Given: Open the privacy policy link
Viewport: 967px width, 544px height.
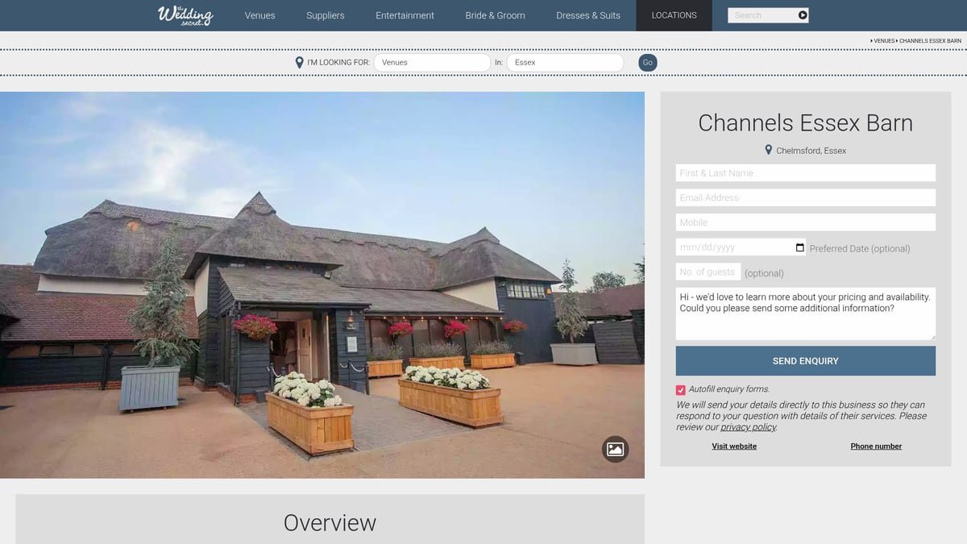Looking at the screenshot, I should pyautogui.click(x=748, y=427).
